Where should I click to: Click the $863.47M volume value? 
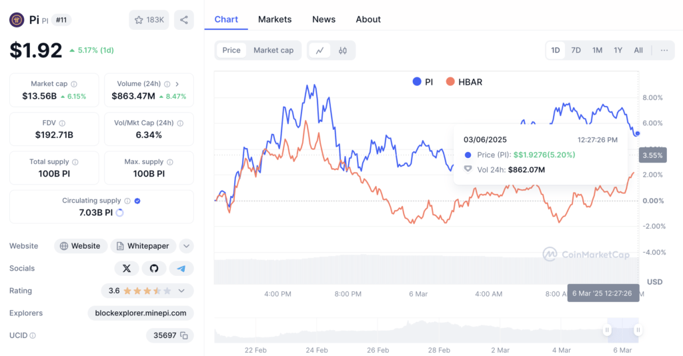click(133, 96)
